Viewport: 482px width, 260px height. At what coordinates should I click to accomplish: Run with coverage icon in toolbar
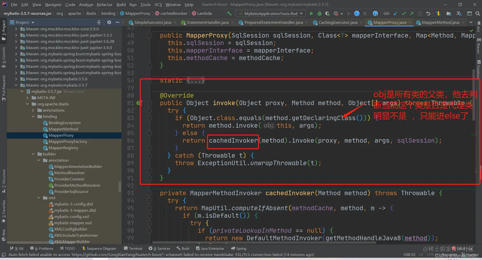pos(328,13)
